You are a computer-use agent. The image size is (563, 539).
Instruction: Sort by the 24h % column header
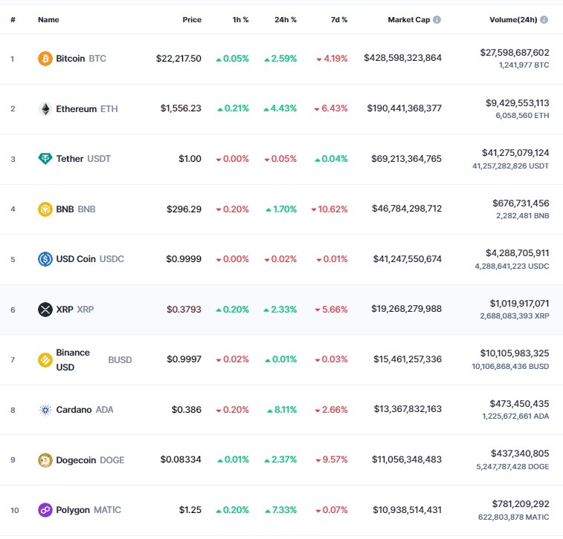tap(285, 20)
